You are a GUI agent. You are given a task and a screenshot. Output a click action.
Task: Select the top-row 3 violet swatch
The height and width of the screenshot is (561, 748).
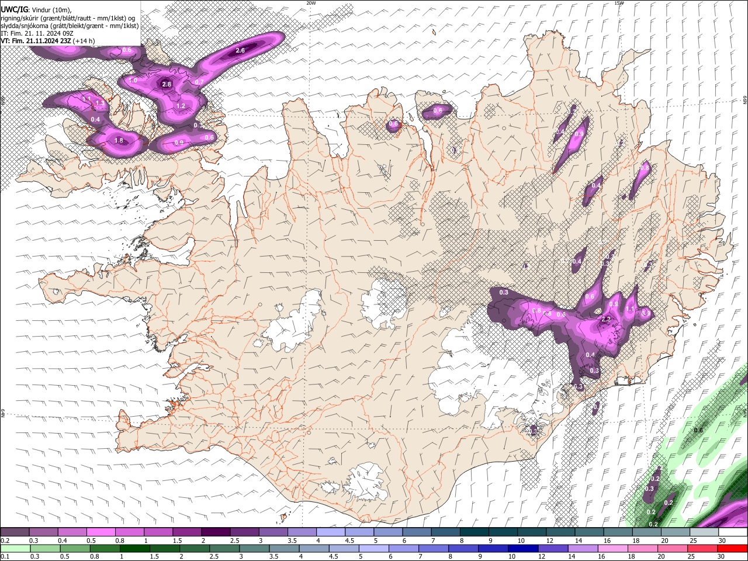click(273, 532)
